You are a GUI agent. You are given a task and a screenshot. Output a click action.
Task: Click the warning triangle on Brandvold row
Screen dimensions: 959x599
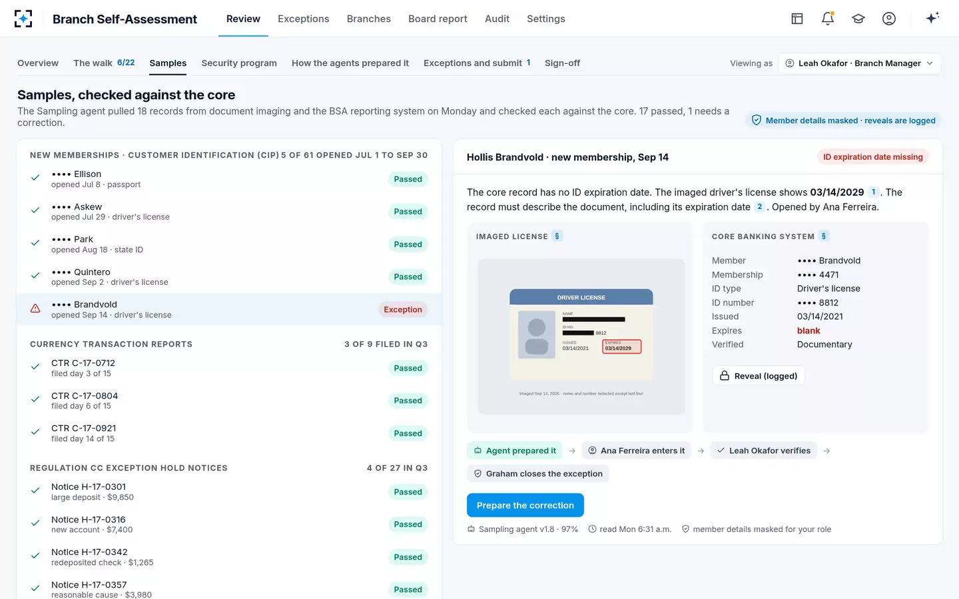point(35,309)
